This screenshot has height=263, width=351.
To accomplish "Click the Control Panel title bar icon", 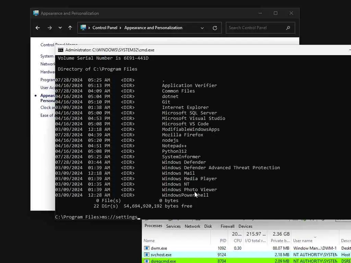I will [36, 13].
